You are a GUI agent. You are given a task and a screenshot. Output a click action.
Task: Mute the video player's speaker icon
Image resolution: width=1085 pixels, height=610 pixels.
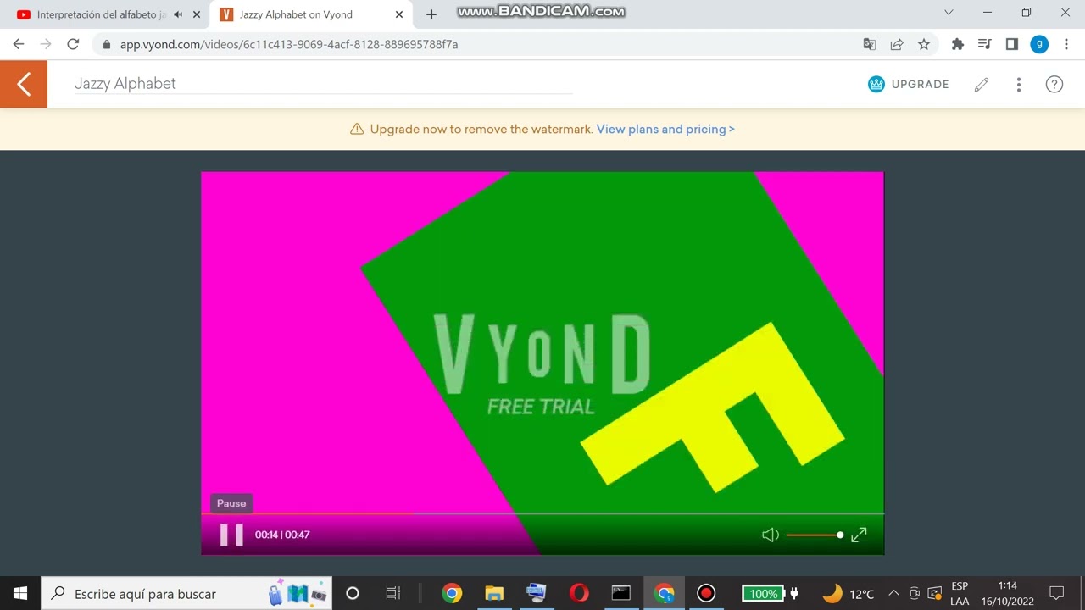[771, 535]
